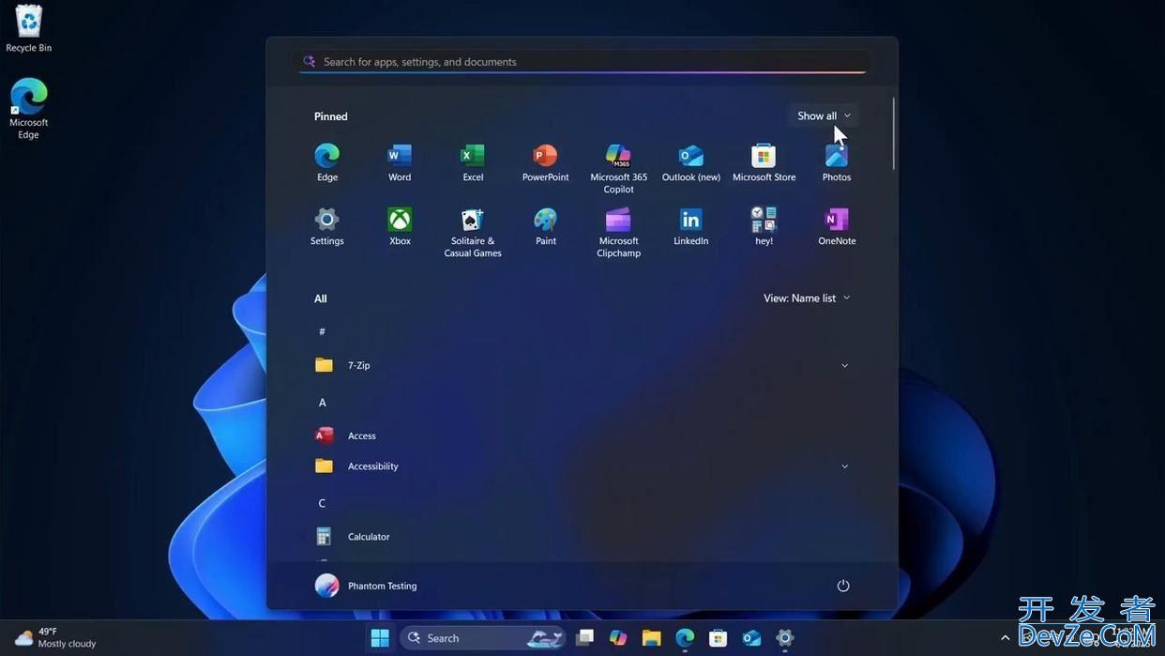Viewport: 1165px width, 656px height.
Task: Click the Start menu search field
Action: tap(582, 62)
